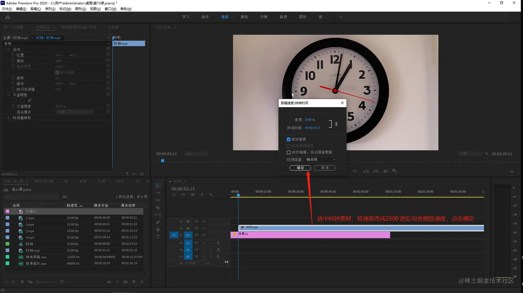The image size is (523, 293).
Task: Click the 取消 button in dialog
Action: pyautogui.click(x=325, y=168)
